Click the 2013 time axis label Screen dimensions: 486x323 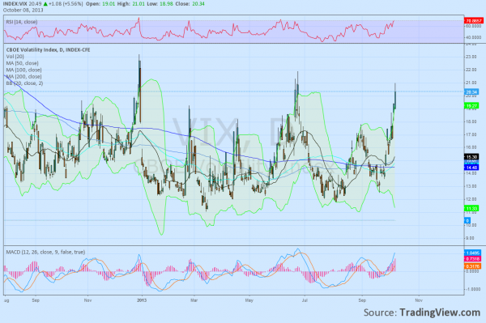tap(142, 300)
